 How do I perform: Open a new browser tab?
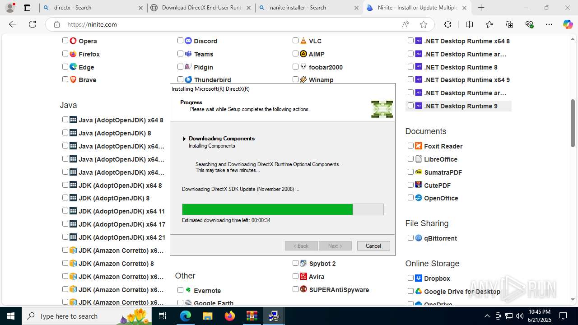(x=481, y=8)
